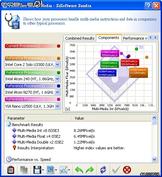This screenshot has height=177, width=162.
Task: Click the 6.45MPixel/s value
Action: (x=84, y=136)
